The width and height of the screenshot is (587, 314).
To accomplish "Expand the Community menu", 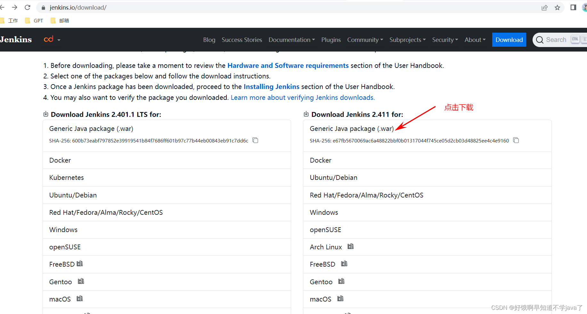I will (365, 40).
